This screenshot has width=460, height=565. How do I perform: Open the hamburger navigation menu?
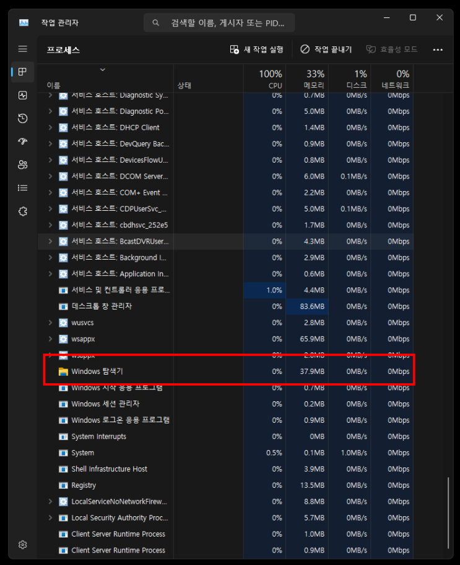click(x=23, y=49)
